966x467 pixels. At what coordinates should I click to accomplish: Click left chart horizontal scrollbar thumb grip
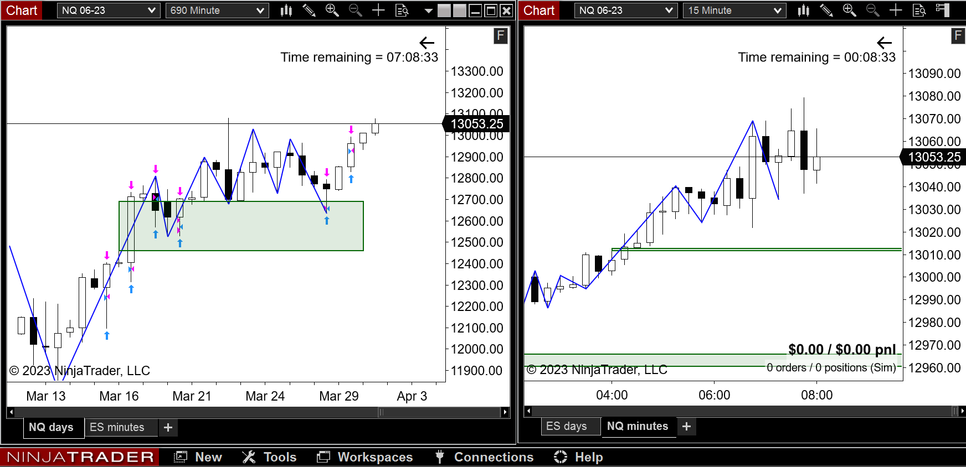(x=381, y=412)
